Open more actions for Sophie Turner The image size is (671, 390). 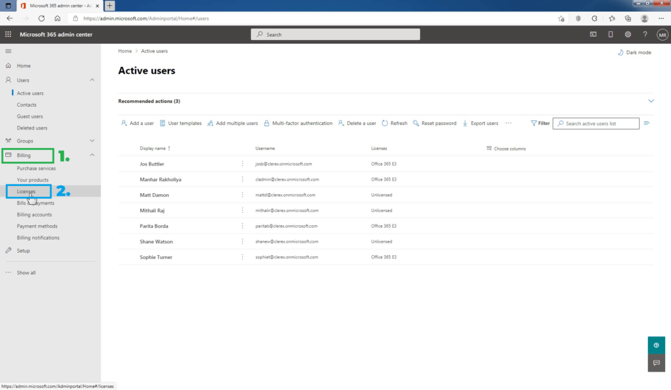click(242, 257)
